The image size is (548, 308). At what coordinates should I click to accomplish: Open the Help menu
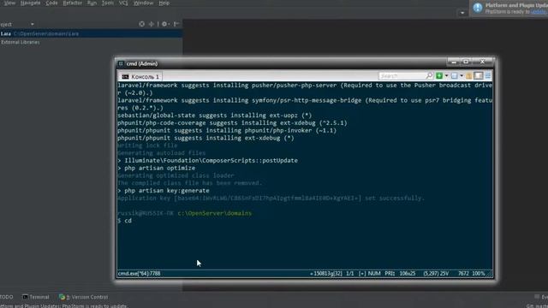(164, 3)
